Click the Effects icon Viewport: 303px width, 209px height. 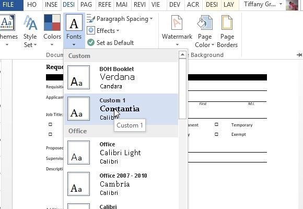click(91, 30)
